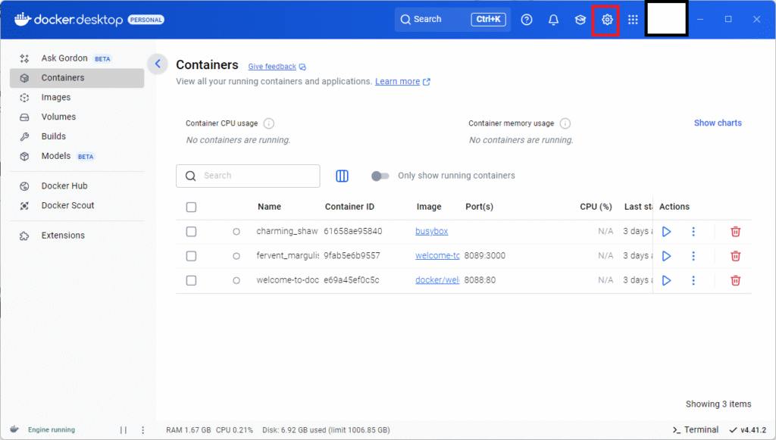Open the apps grid icon
This screenshot has height=440, width=776.
[633, 20]
